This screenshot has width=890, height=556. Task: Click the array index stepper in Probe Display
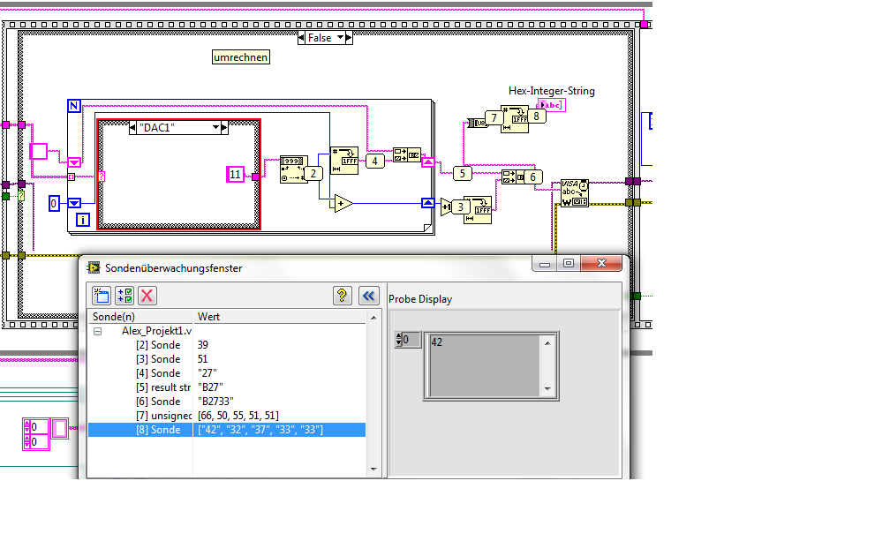pyautogui.click(x=399, y=340)
